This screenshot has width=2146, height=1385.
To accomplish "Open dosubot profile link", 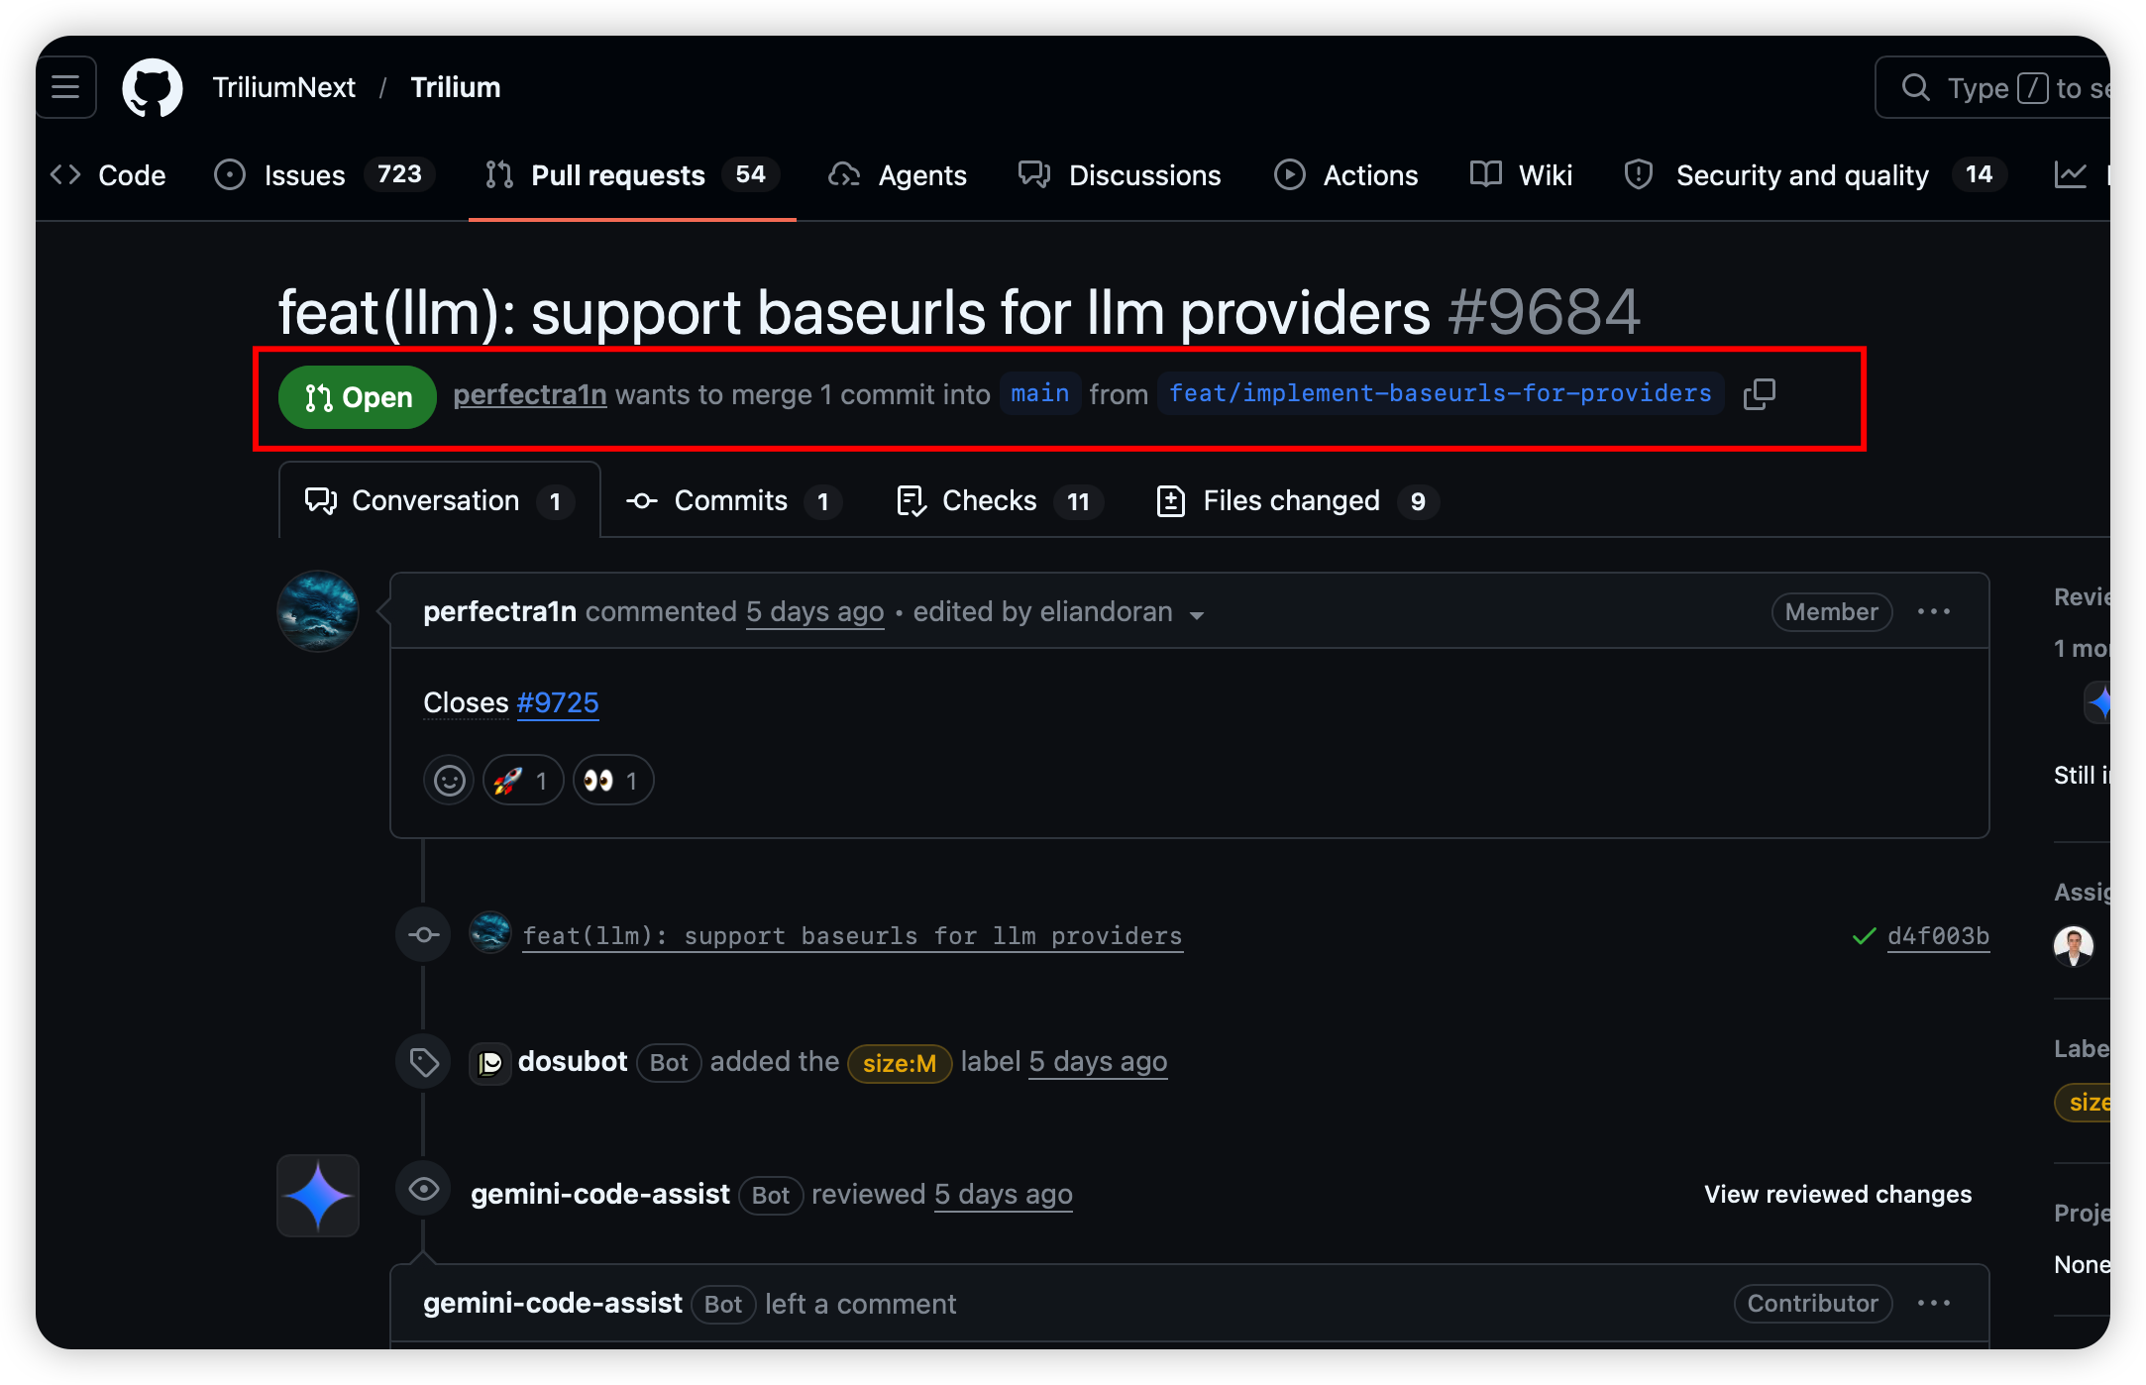I will [x=573, y=1062].
